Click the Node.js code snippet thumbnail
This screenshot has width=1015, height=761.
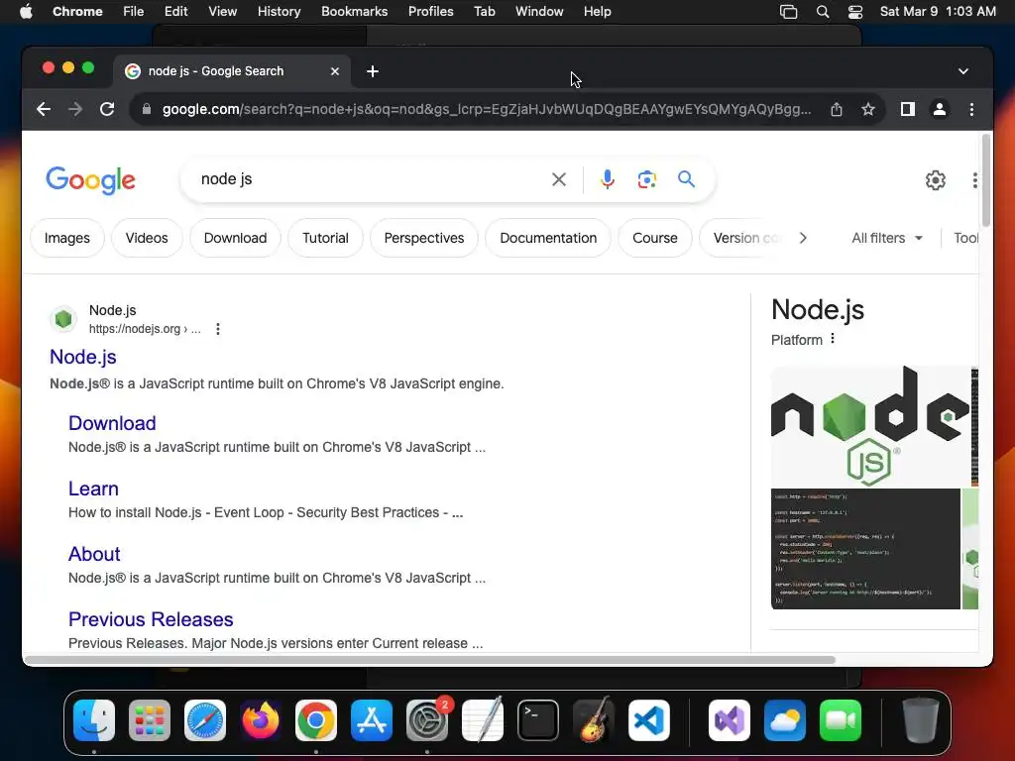point(865,549)
